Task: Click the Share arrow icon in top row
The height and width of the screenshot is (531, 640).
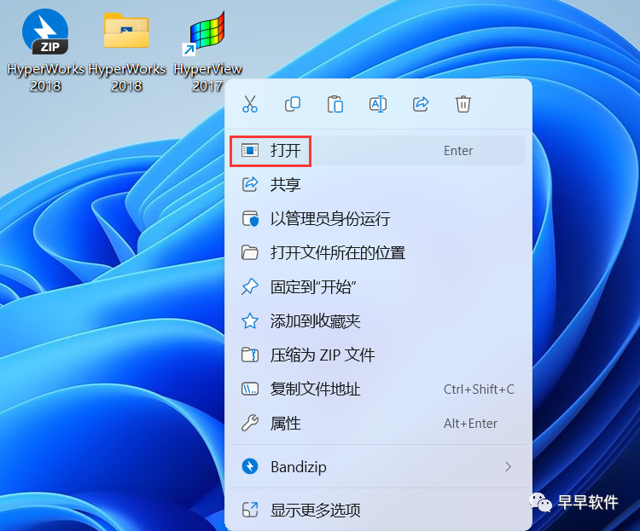Action: click(421, 104)
